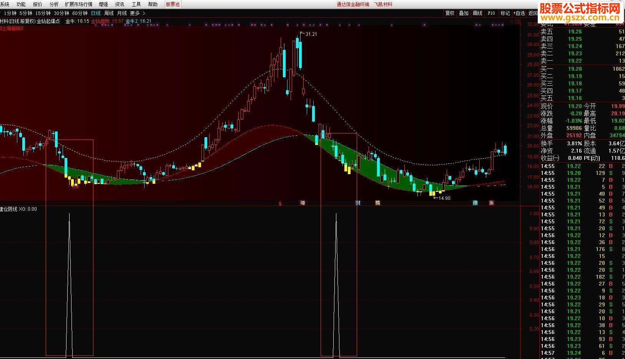Open F10 company info
Screen dimensions: 625x359
click(x=491, y=13)
